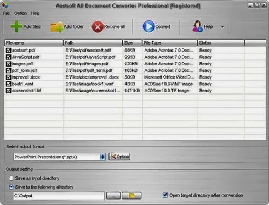Sort by File name column header

pos(34,43)
